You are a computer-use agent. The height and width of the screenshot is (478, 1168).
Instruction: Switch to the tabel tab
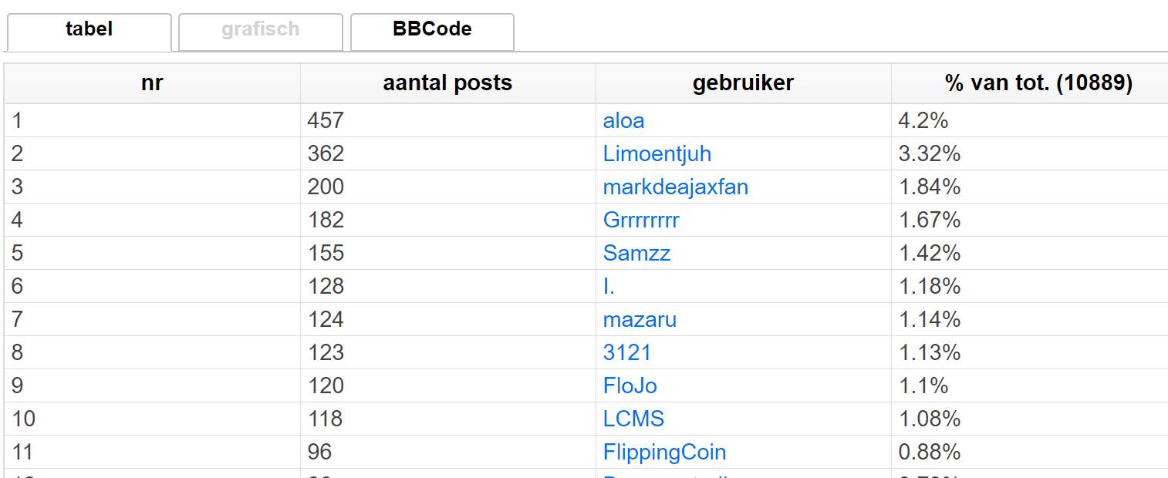click(89, 30)
